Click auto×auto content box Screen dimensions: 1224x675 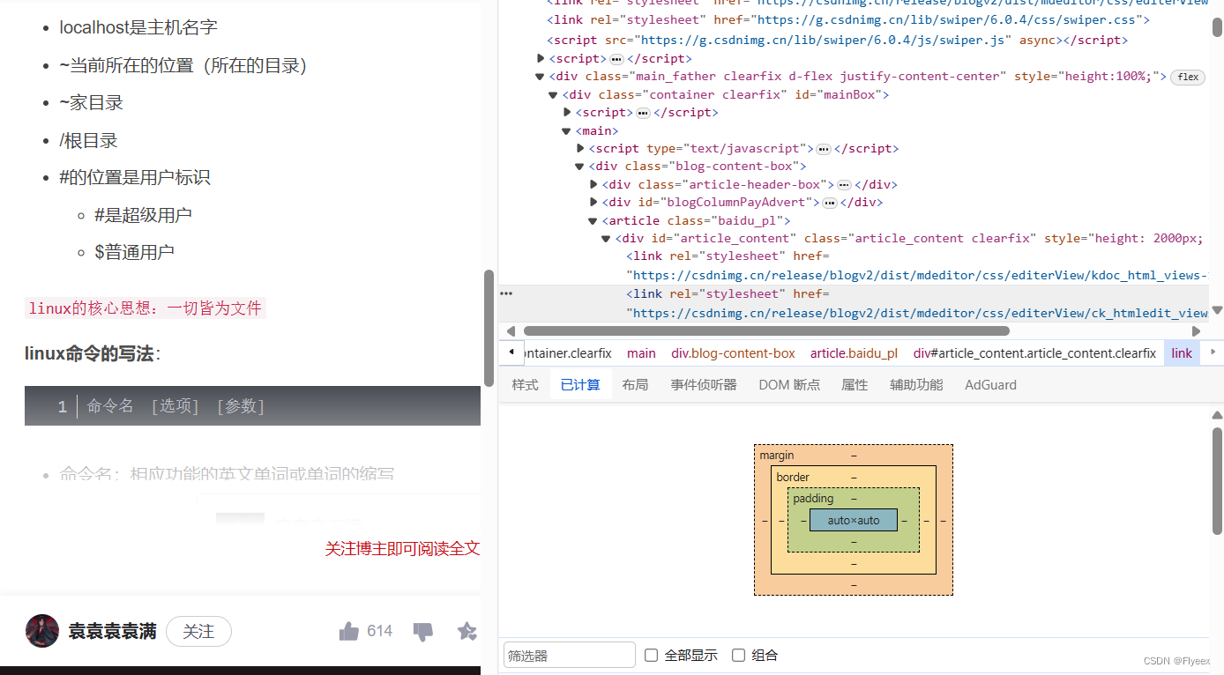[854, 520]
